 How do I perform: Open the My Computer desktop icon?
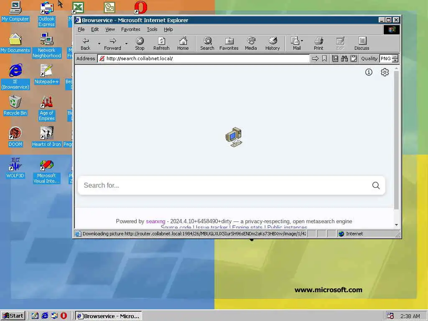pyautogui.click(x=15, y=11)
